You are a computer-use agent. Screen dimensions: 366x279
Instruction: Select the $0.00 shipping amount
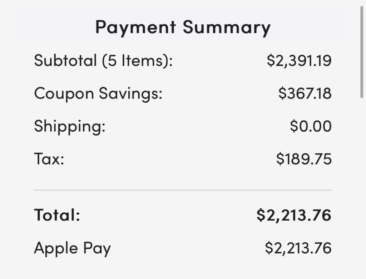click(311, 127)
